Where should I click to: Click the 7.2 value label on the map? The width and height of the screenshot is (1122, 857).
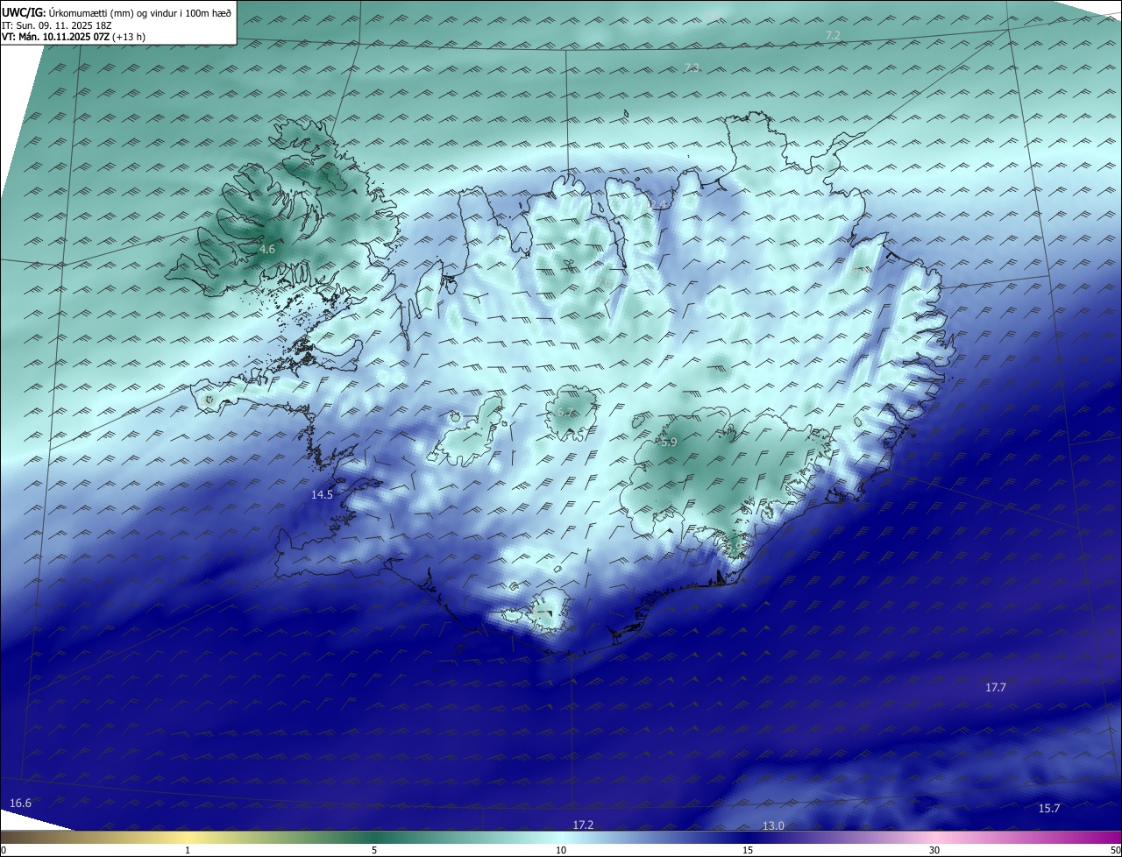[833, 35]
